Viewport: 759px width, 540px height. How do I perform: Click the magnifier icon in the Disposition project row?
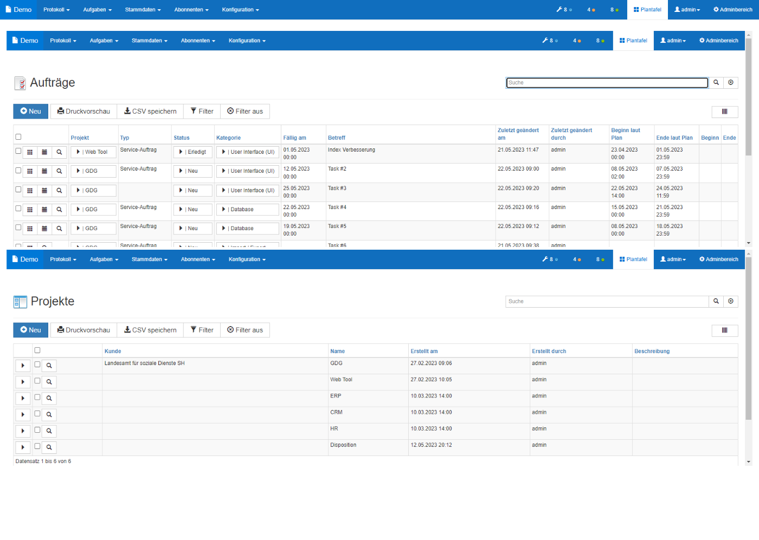tap(49, 447)
